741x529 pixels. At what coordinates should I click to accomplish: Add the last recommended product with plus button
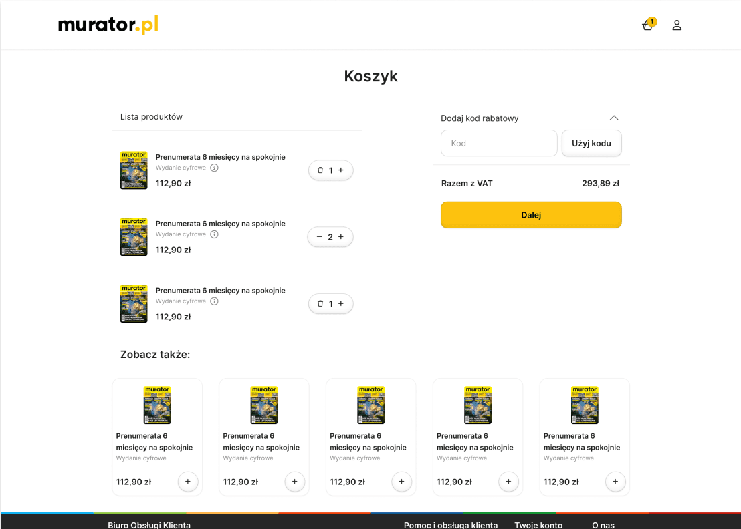coord(615,481)
